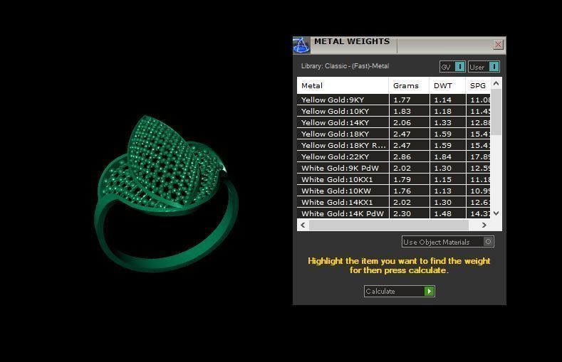Click the 1.83 grams value
562x362 pixels.
point(402,111)
